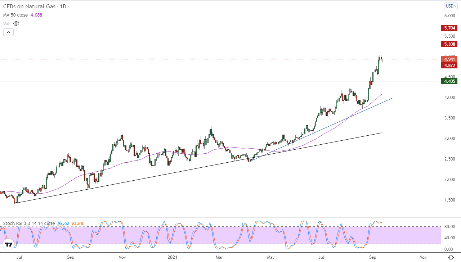Click the TradingView logo
The width and height of the screenshot is (461, 262).
point(9,245)
